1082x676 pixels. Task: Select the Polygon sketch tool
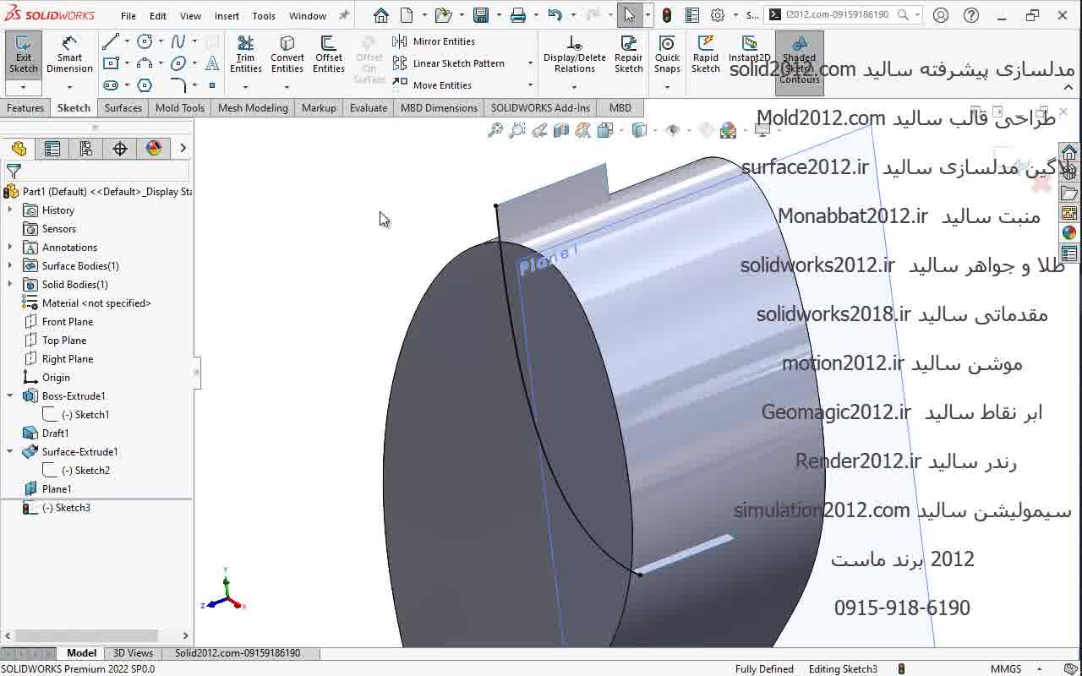[x=145, y=85]
